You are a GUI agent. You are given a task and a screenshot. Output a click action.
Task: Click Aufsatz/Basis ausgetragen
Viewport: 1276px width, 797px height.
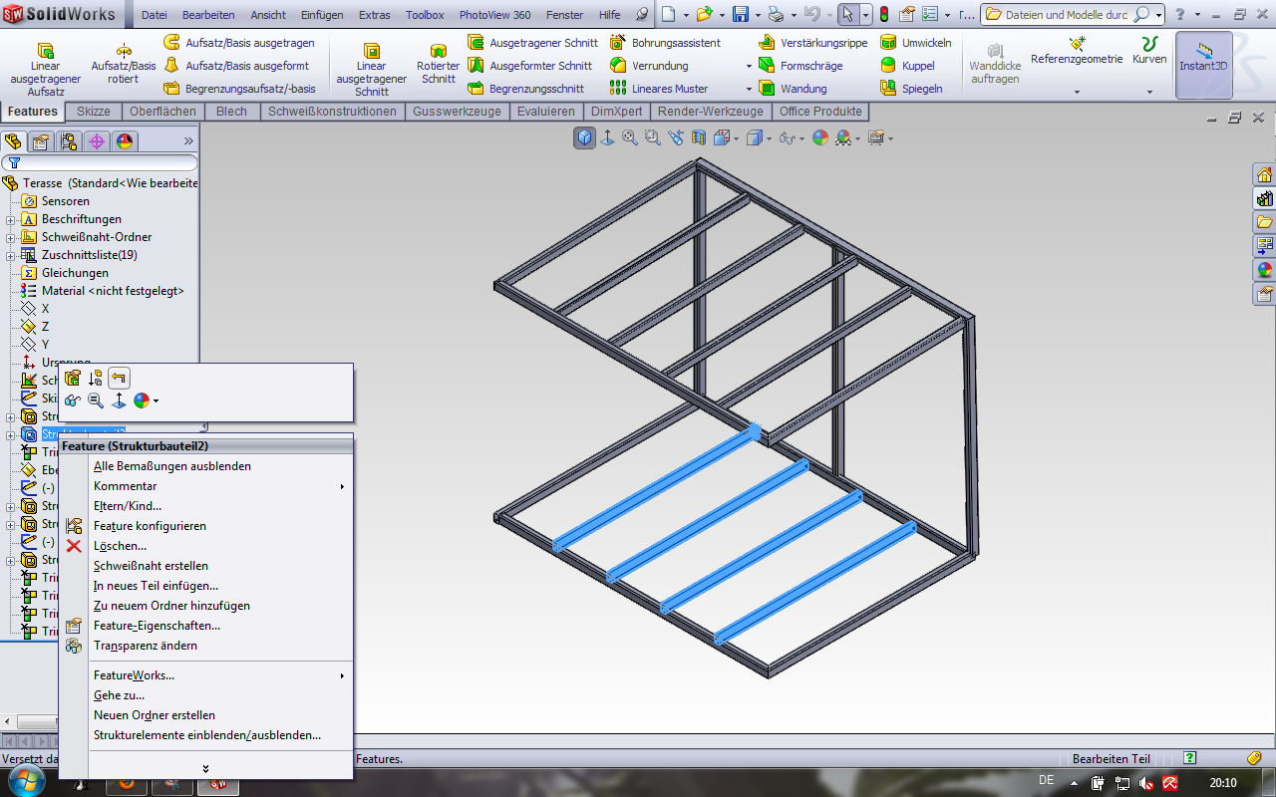click(238, 43)
